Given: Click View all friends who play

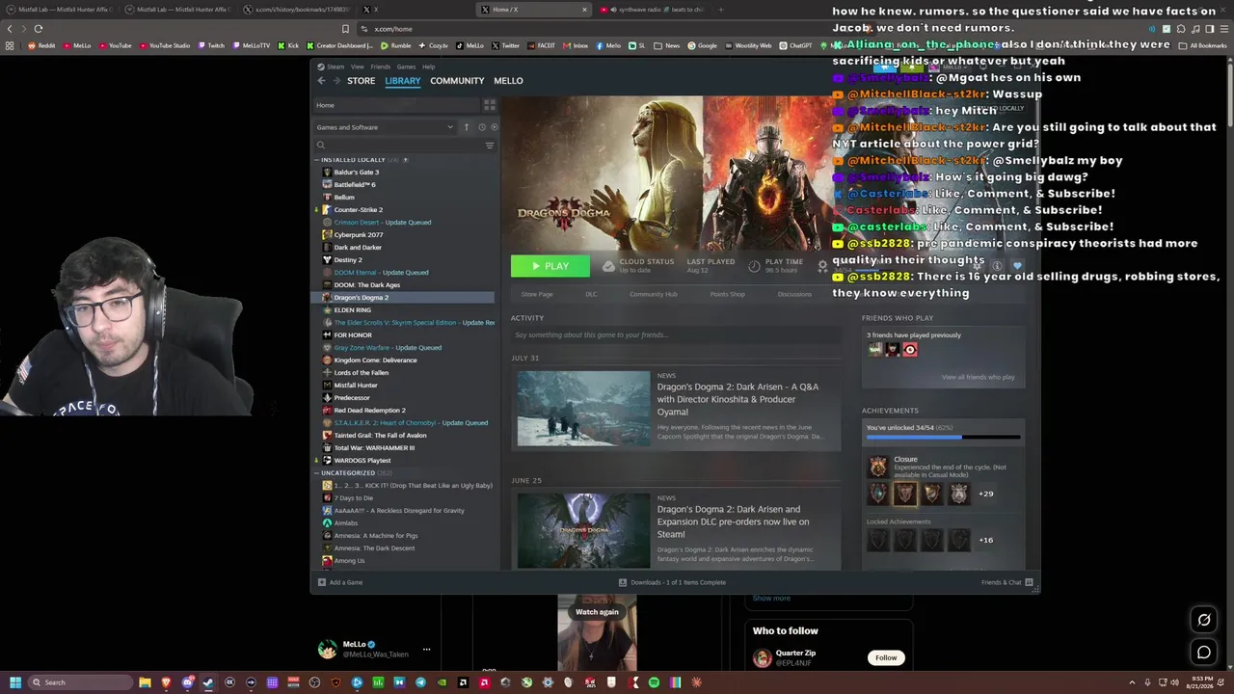Looking at the screenshot, I should click(x=978, y=377).
